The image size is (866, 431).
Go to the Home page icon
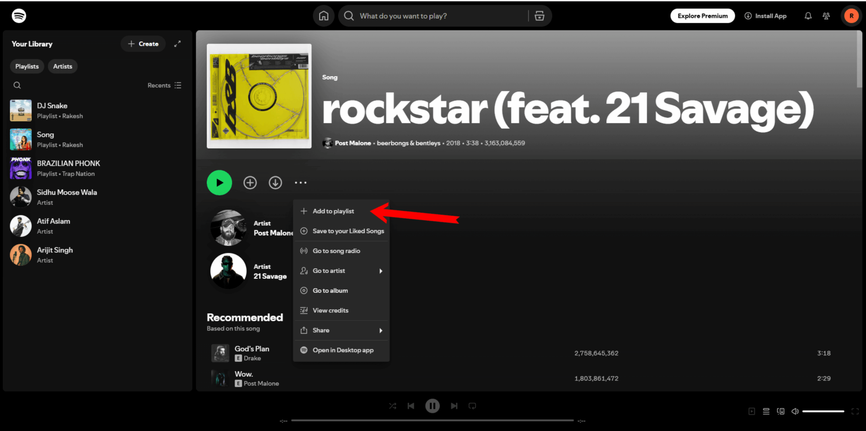[x=324, y=16]
